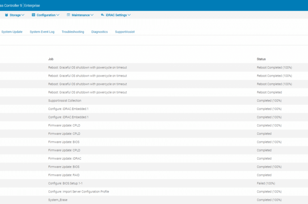This screenshot has height=204, width=308.
Task: Click the iDRAC Settings gears icon
Action: click(x=103, y=15)
